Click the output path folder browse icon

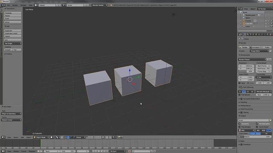(270, 120)
